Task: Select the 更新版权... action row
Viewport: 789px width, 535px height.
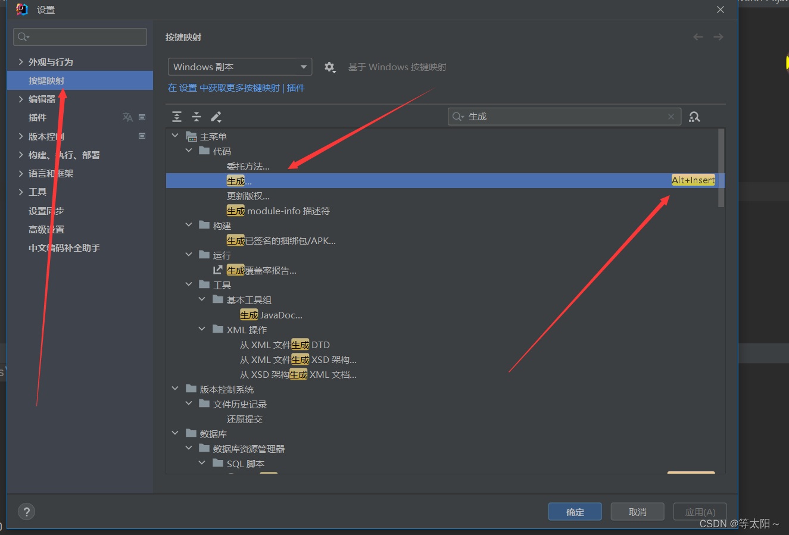Action: click(x=445, y=196)
